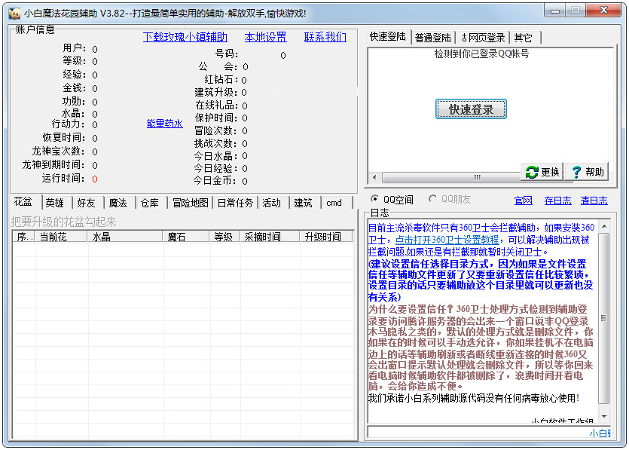Click the 清日志 link
629x450 pixels.
pos(594,201)
